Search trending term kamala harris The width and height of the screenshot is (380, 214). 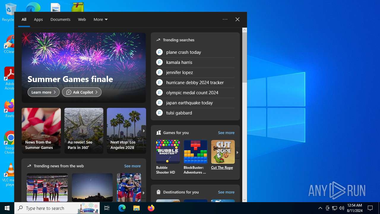point(179,62)
